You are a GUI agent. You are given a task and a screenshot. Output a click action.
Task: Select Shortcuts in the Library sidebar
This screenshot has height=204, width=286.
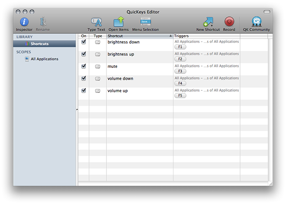tap(45, 44)
